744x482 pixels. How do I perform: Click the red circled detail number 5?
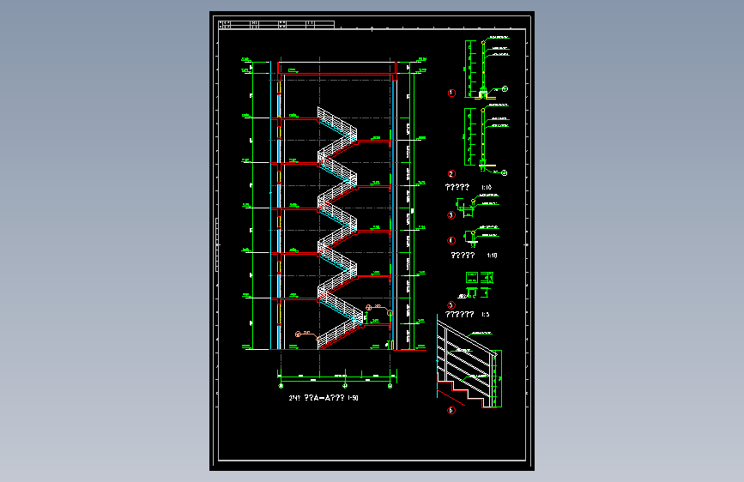pyautogui.click(x=451, y=305)
